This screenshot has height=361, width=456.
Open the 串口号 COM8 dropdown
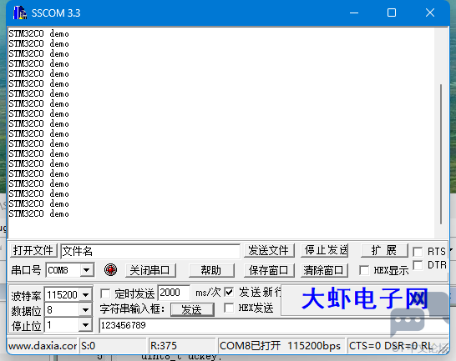click(87, 270)
